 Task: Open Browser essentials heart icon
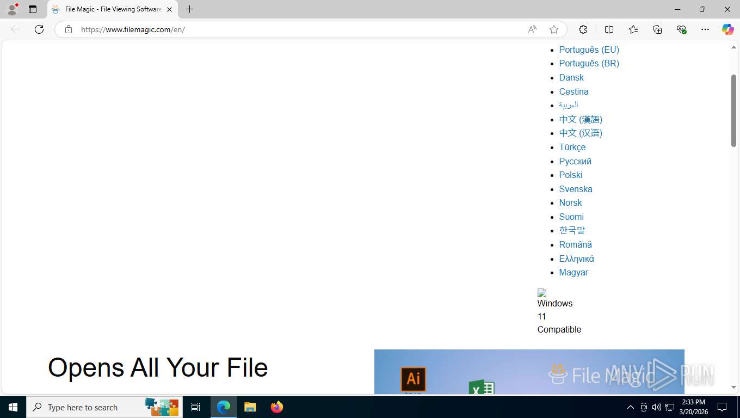(x=681, y=29)
